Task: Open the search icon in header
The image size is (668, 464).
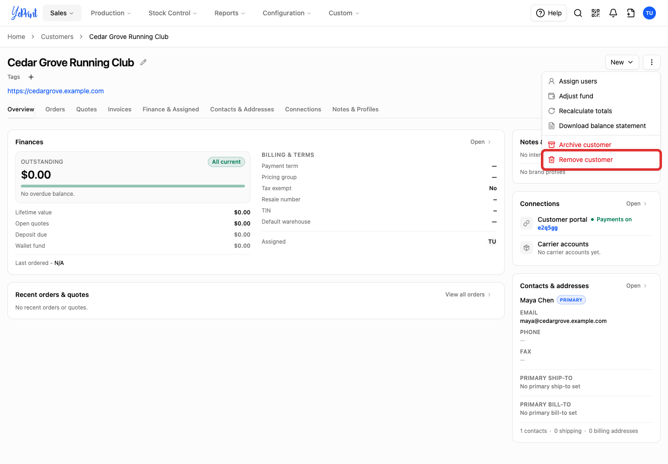Action: pyautogui.click(x=578, y=13)
